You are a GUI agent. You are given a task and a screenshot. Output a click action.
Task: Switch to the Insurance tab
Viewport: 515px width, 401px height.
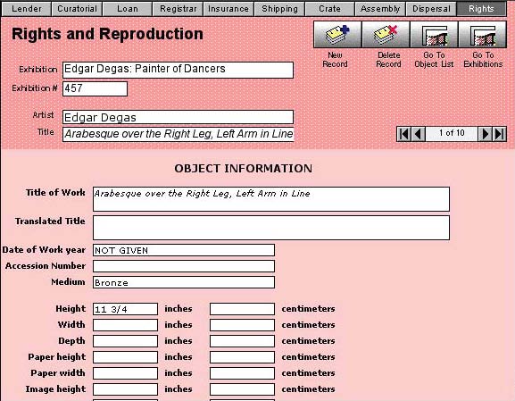click(x=228, y=9)
